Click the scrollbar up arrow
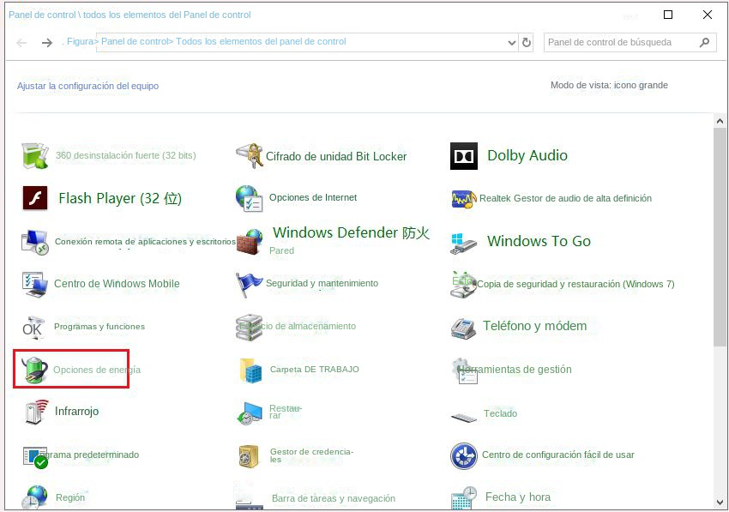This screenshot has width=729, height=512. (720, 122)
